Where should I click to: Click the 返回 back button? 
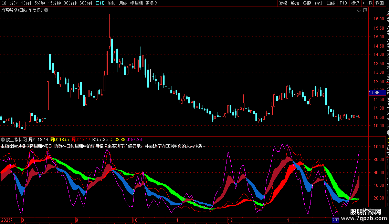[x=380, y=3]
